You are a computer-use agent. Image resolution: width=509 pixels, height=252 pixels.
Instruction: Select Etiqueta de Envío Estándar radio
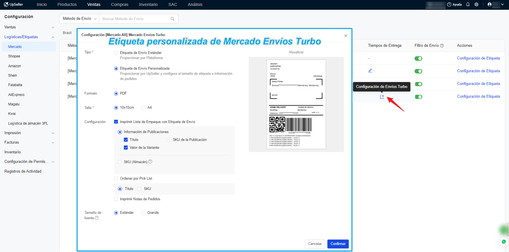[x=116, y=53]
